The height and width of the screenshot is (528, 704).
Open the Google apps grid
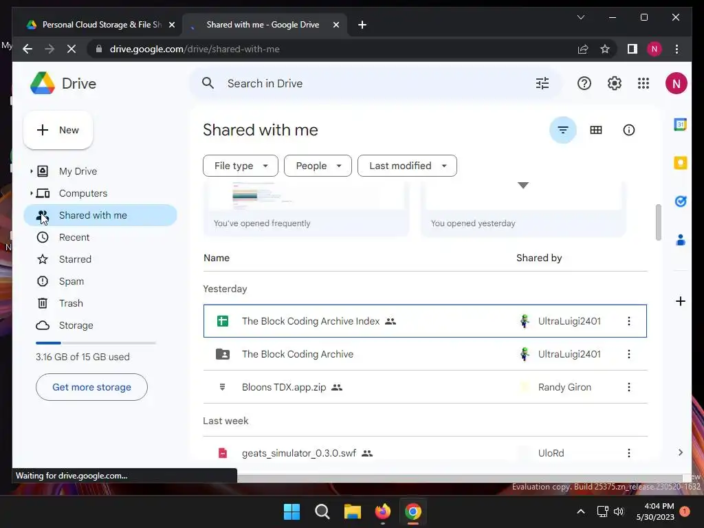[x=643, y=83]
